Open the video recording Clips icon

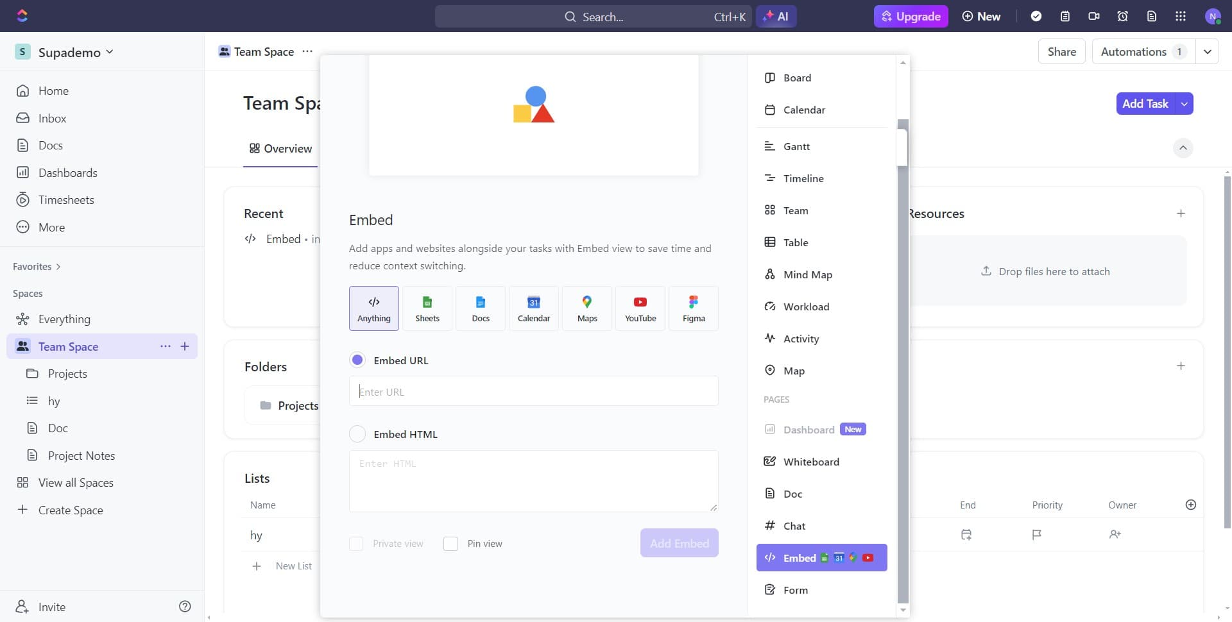click(1094, 16)
